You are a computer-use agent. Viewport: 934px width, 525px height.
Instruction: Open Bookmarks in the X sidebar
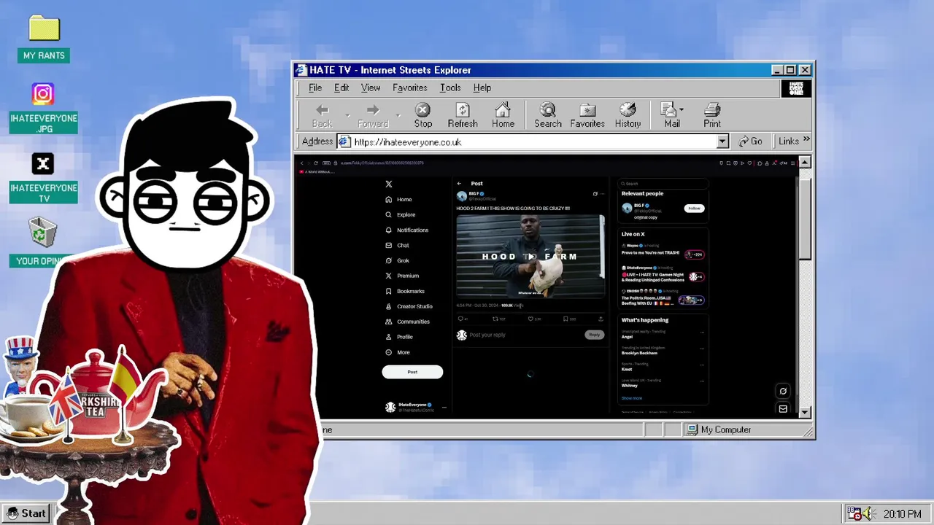[x=405, y=291]
